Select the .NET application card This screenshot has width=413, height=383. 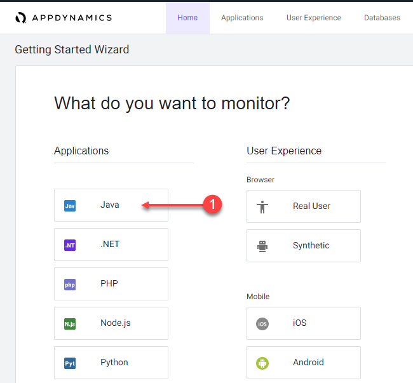coord(111,245)
